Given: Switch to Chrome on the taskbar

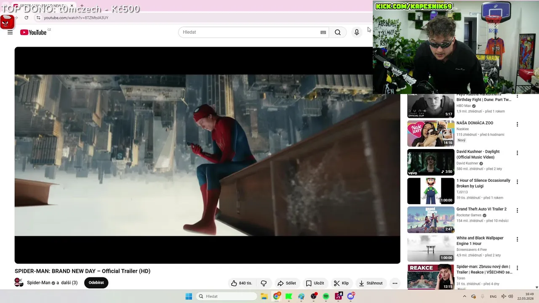Looking at the screenshot, I should tap(276, 296).
